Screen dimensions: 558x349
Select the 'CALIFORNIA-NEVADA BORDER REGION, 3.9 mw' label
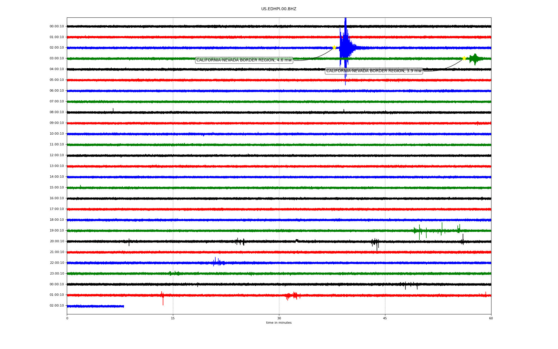coord(374,71)
